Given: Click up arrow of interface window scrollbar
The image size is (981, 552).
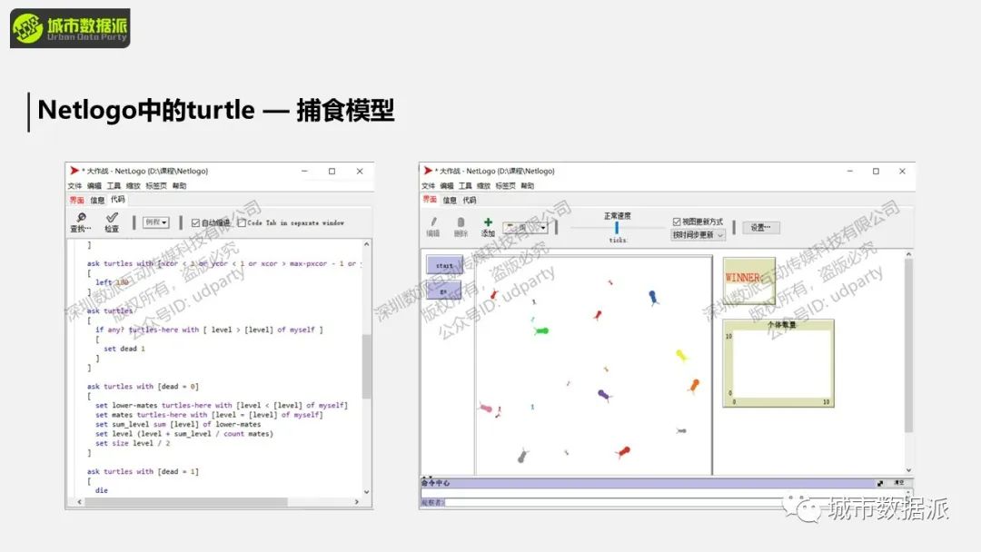Looking at the screenshot, I should click(908, 254).
